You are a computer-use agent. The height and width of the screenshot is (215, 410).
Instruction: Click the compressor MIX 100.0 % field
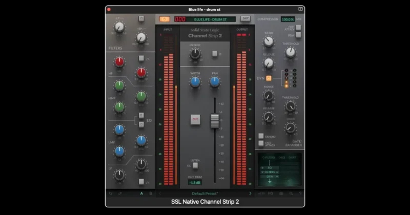pyautogui.click(x=288, y=19)
